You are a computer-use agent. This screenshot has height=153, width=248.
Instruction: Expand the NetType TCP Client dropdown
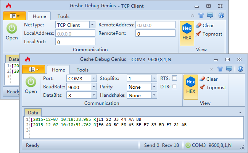pyautogui.click(x=92, y=24)
